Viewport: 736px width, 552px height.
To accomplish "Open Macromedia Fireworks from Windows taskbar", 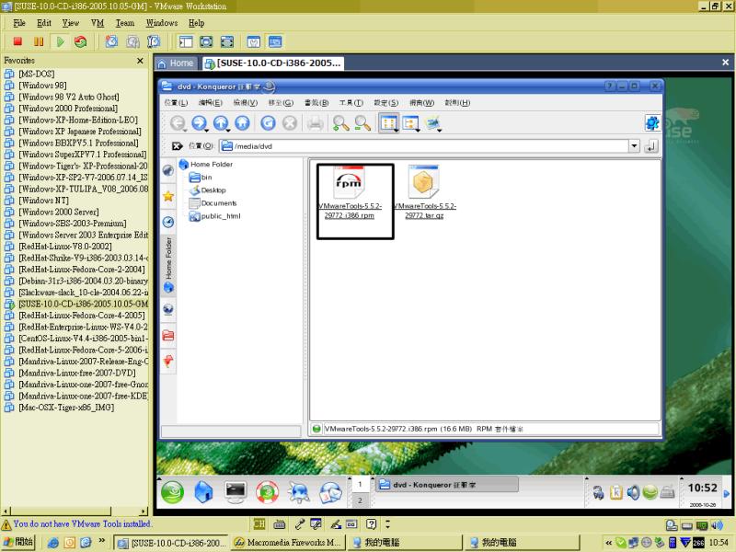I will click(288, 543).
